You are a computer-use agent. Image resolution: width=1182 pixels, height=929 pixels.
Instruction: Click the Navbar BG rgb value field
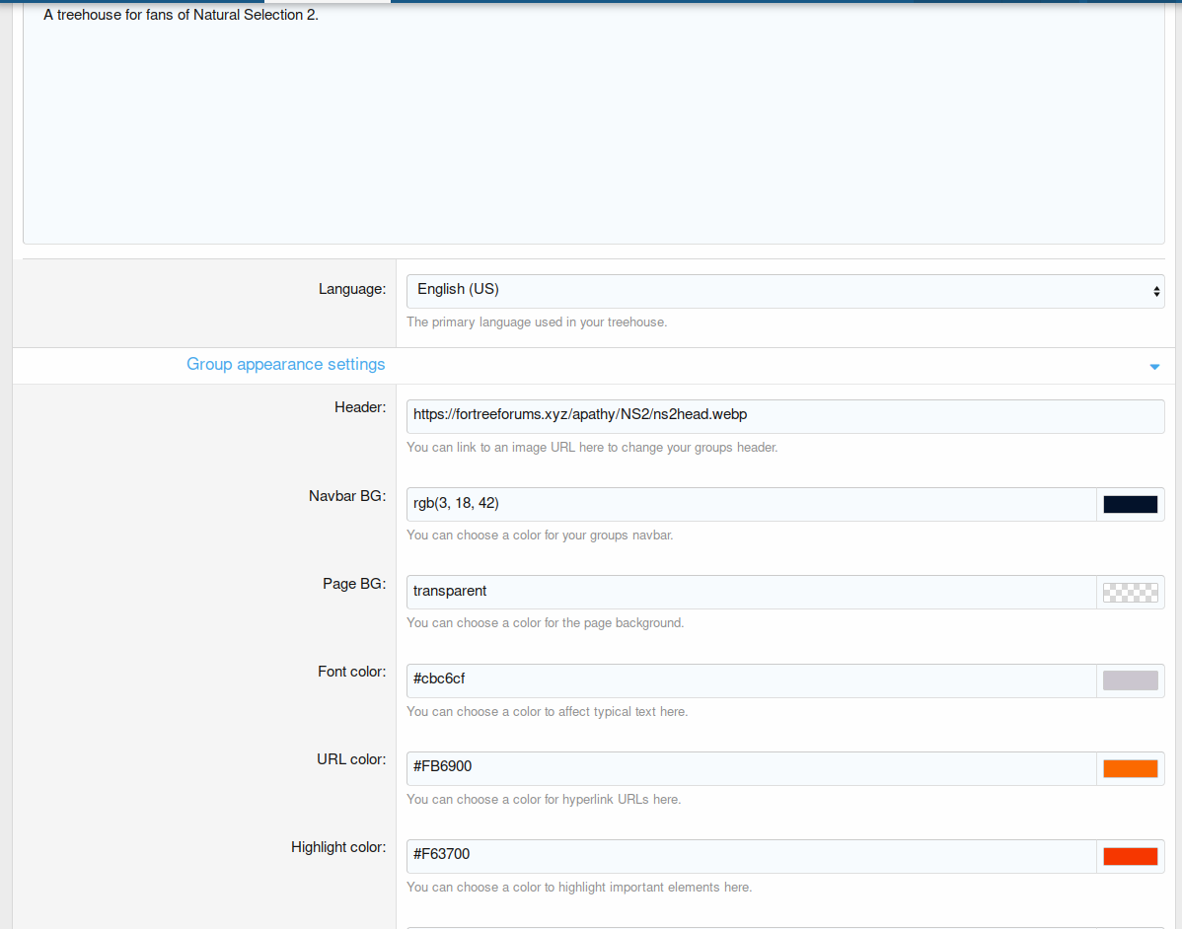[x=750, y=504]
